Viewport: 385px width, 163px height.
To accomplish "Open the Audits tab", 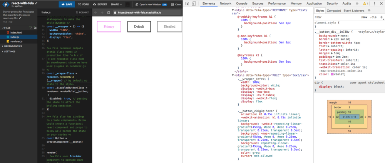I will (x=346, y=3).
